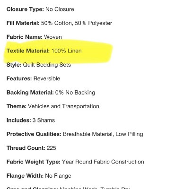
Task: Select the Fill Material label
Action: [x=23, y=23]
